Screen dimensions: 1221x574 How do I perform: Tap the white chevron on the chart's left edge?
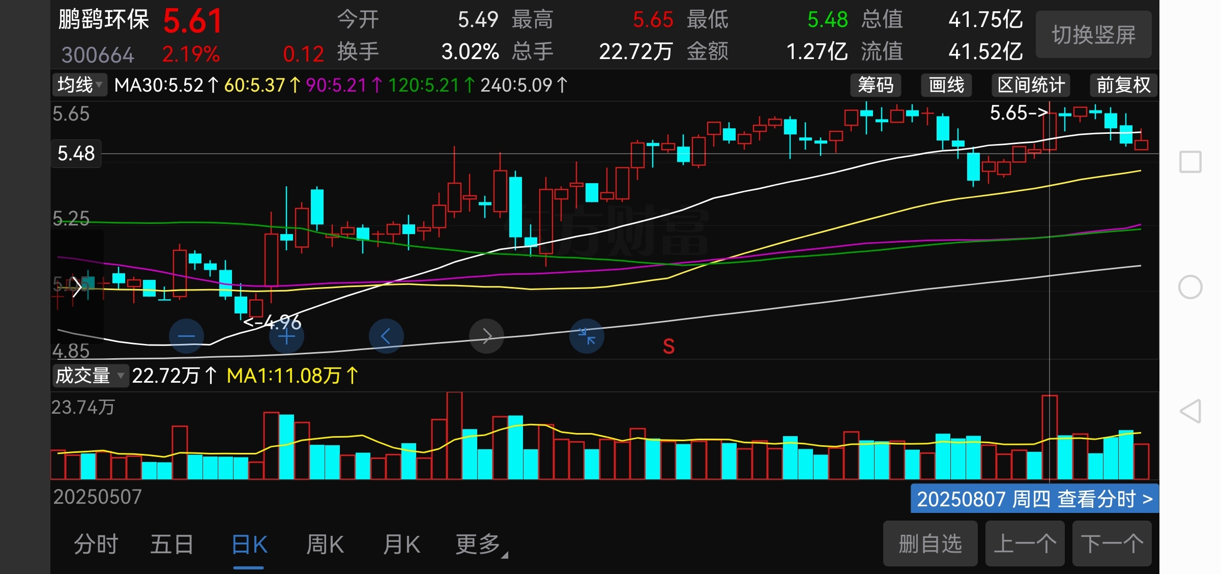(76, 286)
